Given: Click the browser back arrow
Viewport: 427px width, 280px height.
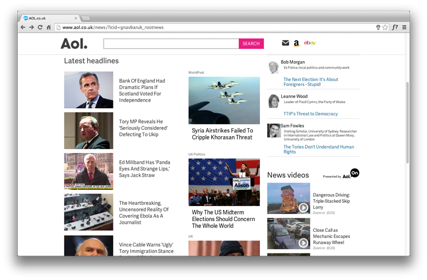Looking at the screenshot, I should click(23, 27).
